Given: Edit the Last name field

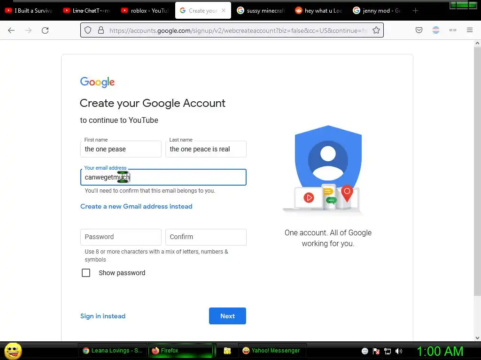Looking at the screenshot, I should [206, 149].
